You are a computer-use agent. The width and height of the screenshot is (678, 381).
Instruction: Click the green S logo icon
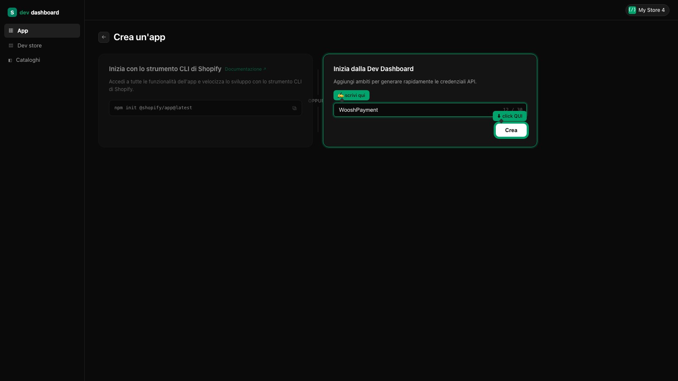point(12,12)
